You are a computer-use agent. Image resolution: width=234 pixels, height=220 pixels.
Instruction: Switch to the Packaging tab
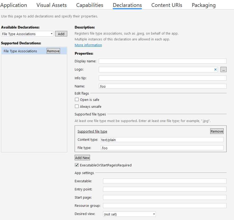[203, 5]
